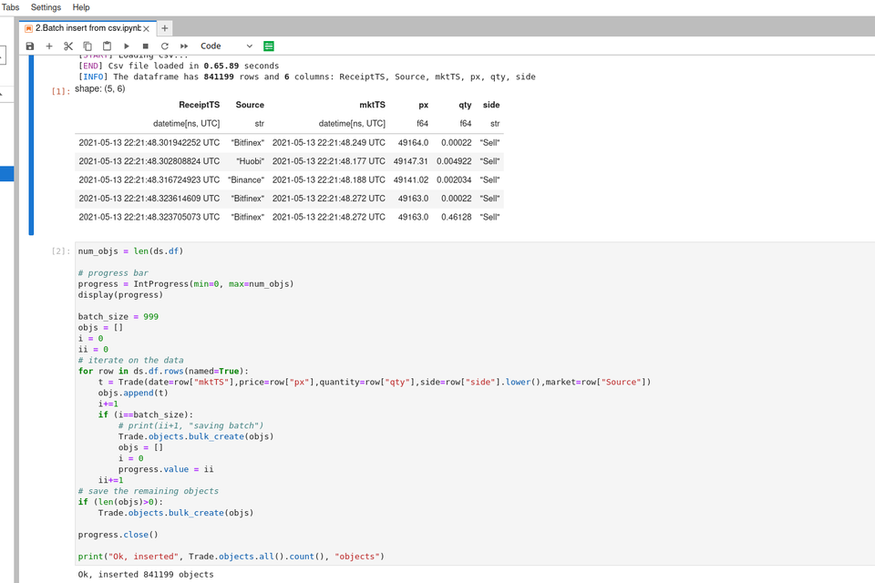The height and width of the screenshot is (583, 875).
Task: Select the Source column header in table
Action: pyautogui.click(x=250, y=105)
